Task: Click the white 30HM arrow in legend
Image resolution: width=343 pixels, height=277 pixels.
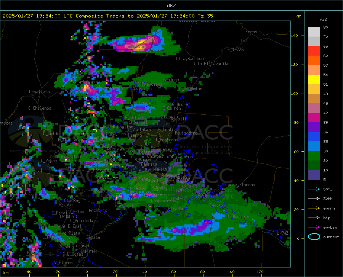Action: pyautogui.click(x=314, y=199)
